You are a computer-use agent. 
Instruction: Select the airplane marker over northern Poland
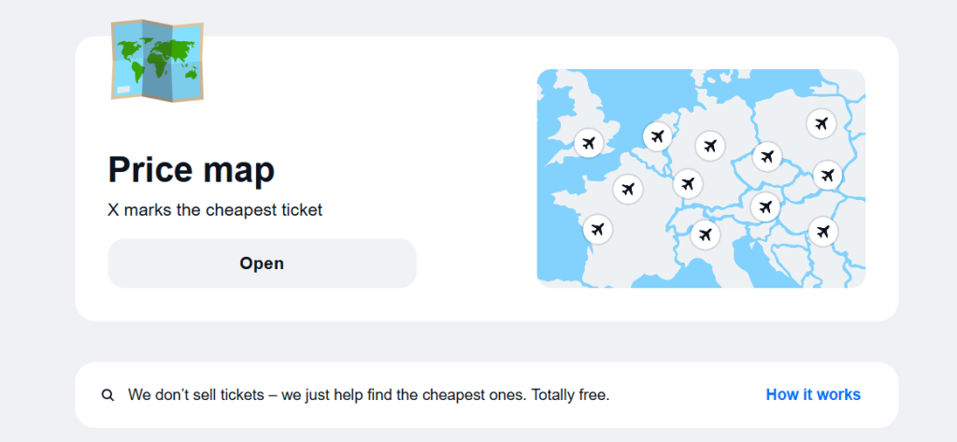[821, 122]
